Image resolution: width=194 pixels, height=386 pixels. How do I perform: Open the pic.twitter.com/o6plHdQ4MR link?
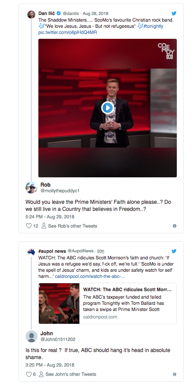tap(67, 33)
